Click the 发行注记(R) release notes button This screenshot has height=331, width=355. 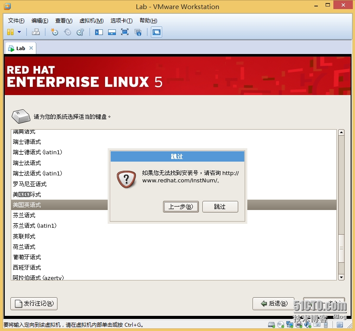click(x=34, y=304)
